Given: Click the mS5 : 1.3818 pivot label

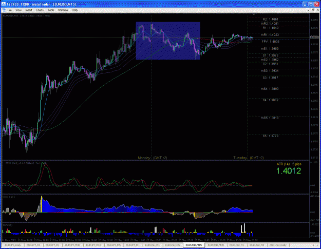Looking at the screenshot, I should coord(270,118).
